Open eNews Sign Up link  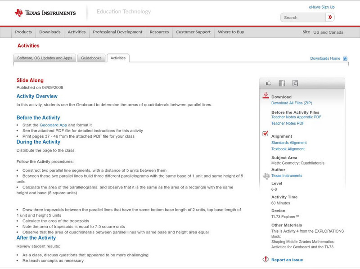322,7
